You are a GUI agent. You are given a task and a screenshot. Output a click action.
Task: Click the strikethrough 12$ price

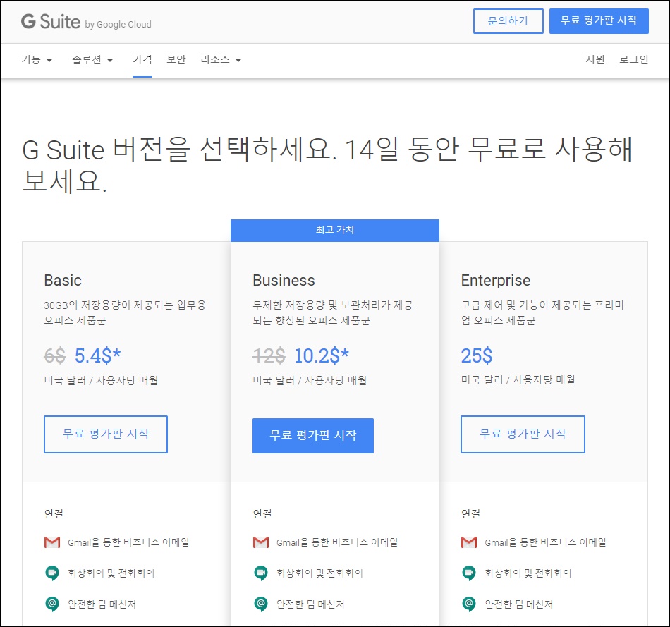[x=269, y=355]
